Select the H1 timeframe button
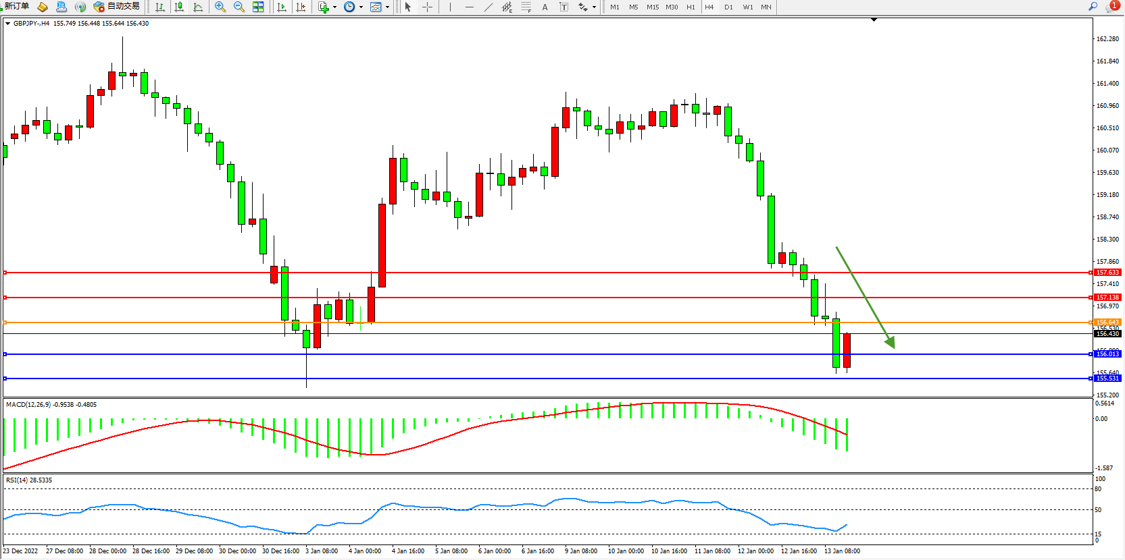 point(691,7)
